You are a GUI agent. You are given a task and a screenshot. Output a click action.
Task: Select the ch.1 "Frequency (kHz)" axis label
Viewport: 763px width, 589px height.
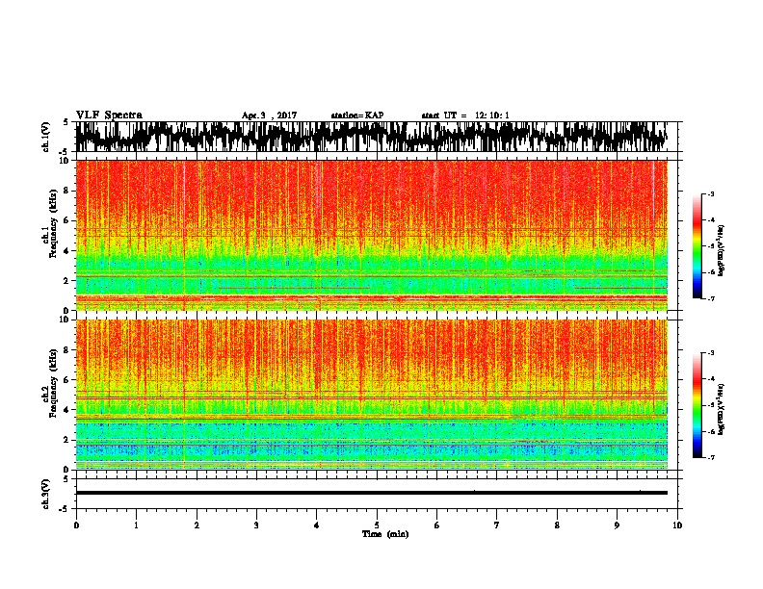click(x=53, y=224)
